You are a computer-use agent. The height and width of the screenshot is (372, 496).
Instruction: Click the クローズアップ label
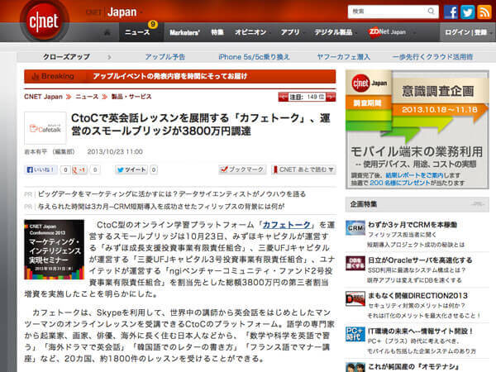coord(66,57)
